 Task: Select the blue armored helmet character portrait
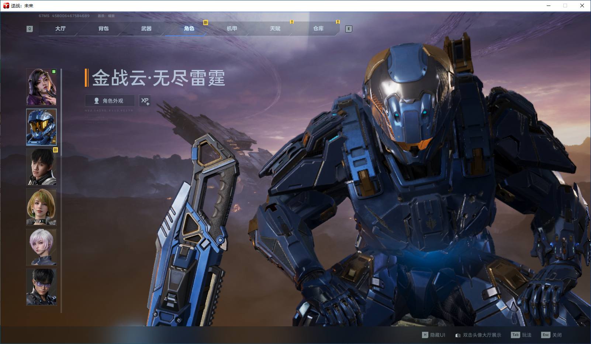pos(41,127)
